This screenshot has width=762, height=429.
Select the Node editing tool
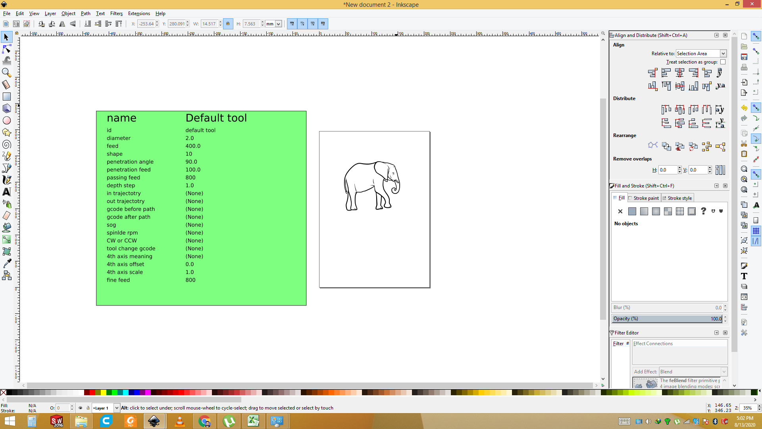(x=7, y=49)
